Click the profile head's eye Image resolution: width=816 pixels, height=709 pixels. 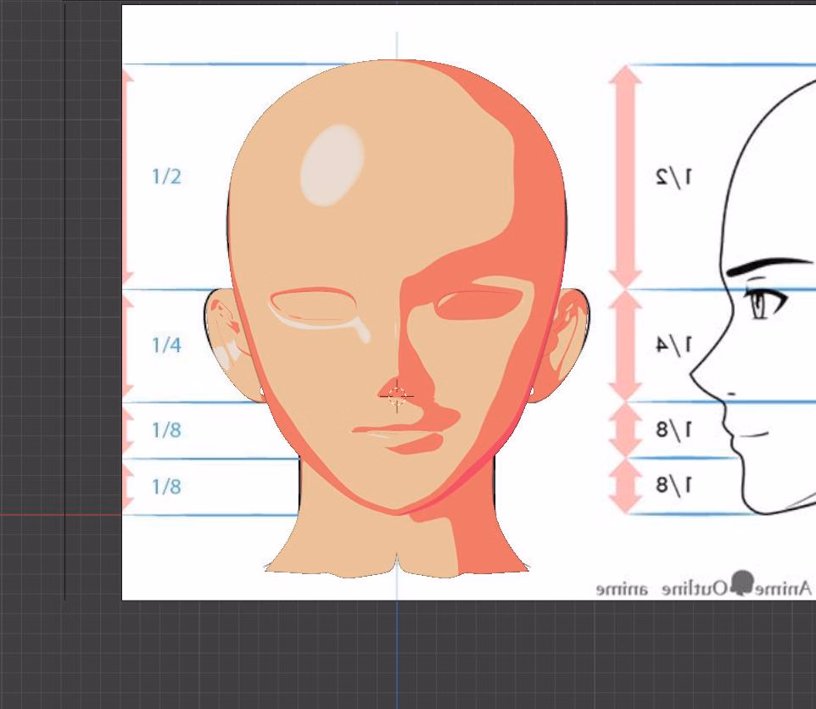765,303
